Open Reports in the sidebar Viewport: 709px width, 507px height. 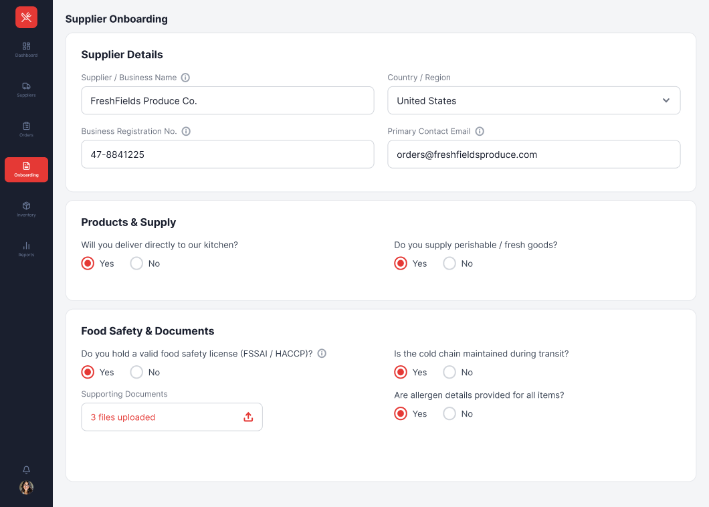[x=26, y=249]
